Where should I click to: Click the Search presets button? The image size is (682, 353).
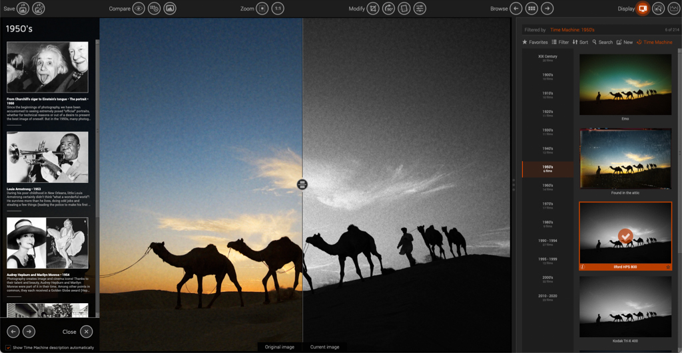[x=602, y=42]
